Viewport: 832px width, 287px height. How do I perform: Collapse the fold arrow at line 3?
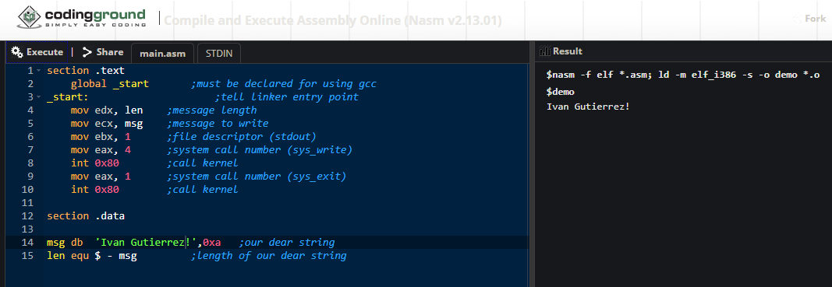(x=39, y=97)
